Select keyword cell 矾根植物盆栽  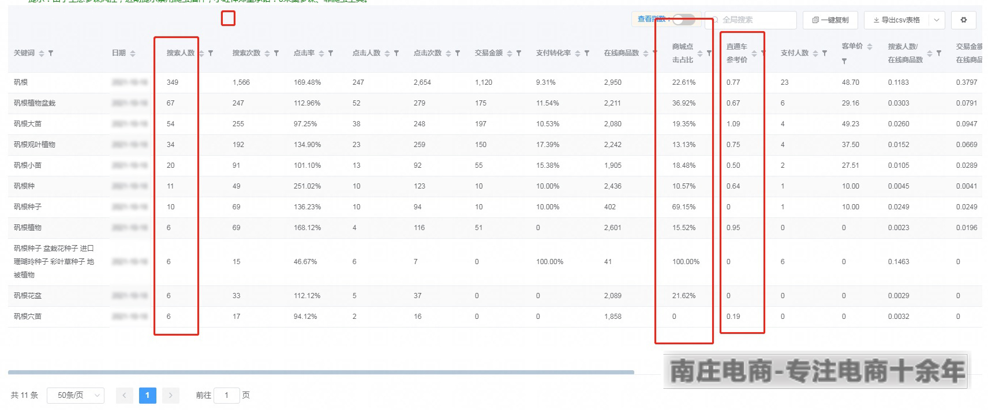coord(35,103)
